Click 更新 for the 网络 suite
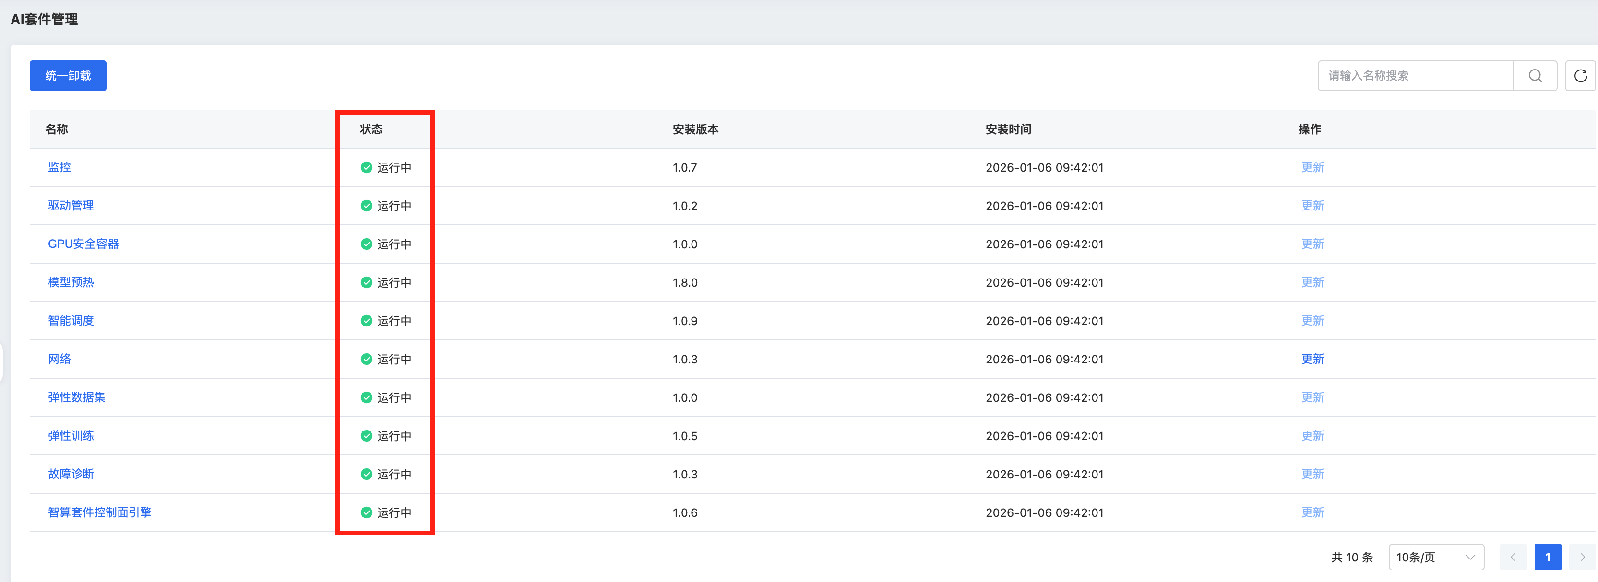Image resolution: width=1598 pixels, height=582 pixels. click(1312, 359)
